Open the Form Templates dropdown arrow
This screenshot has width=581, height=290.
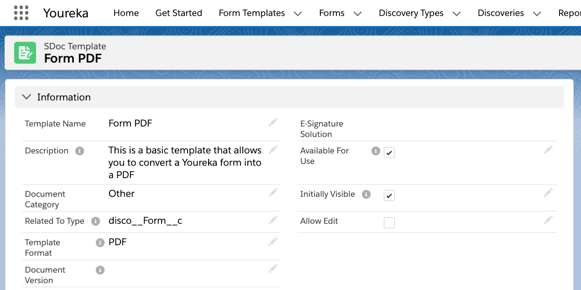pos(298,14)
